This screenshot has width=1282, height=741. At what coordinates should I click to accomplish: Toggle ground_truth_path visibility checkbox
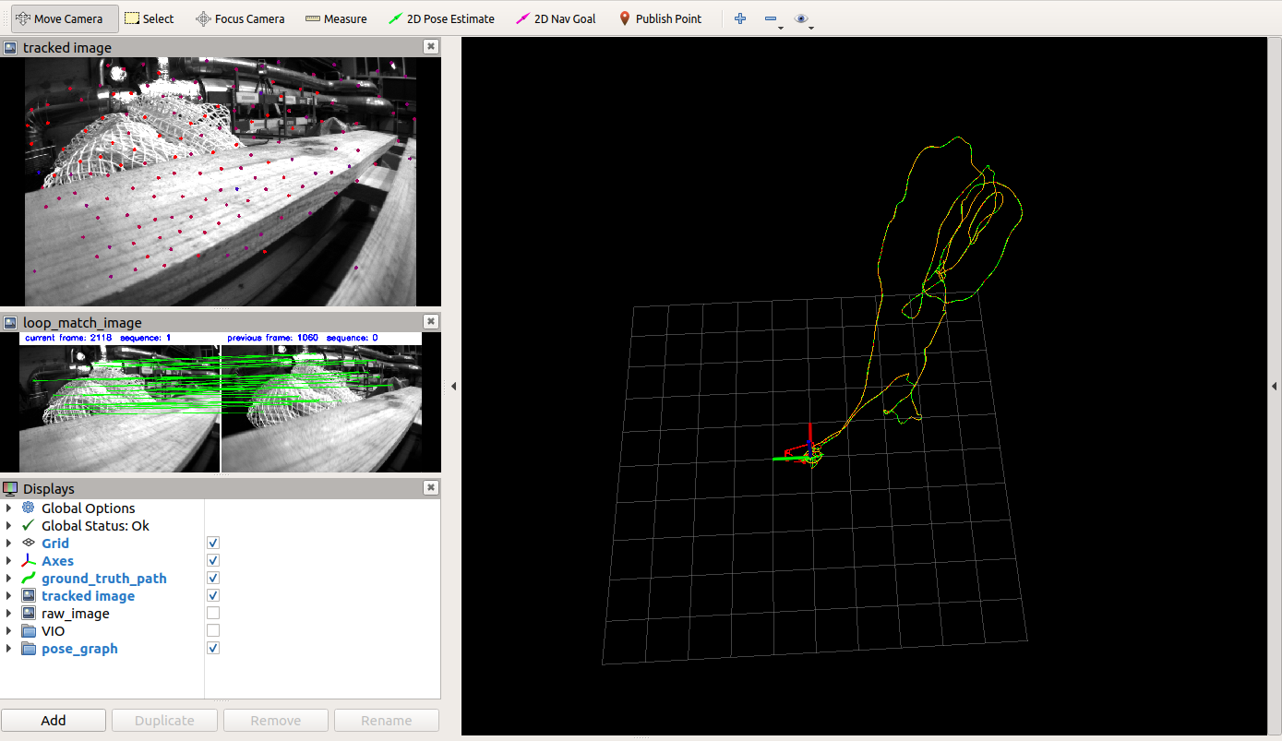pos(213,579)
